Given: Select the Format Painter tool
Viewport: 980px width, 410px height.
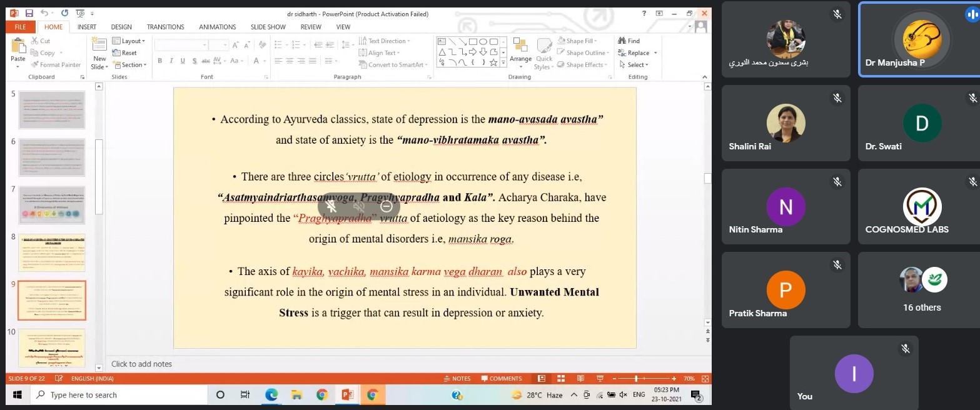Looking at the screenshot, I should click(x=56, y=64).
